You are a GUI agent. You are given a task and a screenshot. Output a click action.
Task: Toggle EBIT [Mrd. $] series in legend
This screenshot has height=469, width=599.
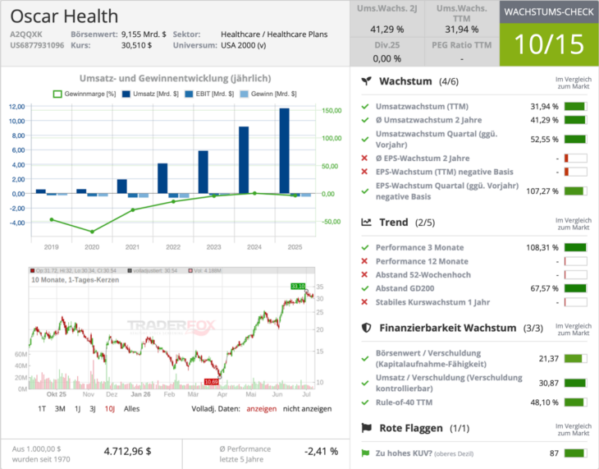[x=209, y=94]
